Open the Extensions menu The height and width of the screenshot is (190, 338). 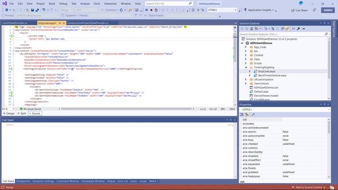click(x=110, y=4)
